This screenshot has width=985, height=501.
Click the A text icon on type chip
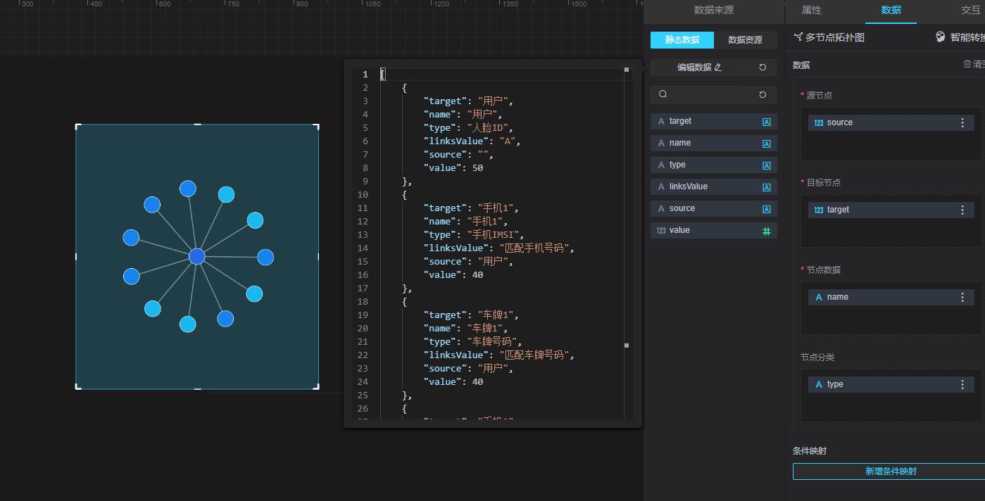point(819,385)
